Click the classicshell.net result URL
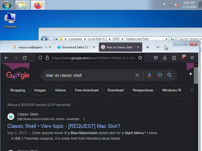Viewport: 202px width, 151px height. [x=48, y=119]
